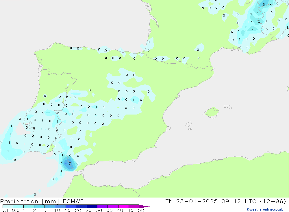Click the 'Th 23-01-2025' date text

tap(191, 201)
